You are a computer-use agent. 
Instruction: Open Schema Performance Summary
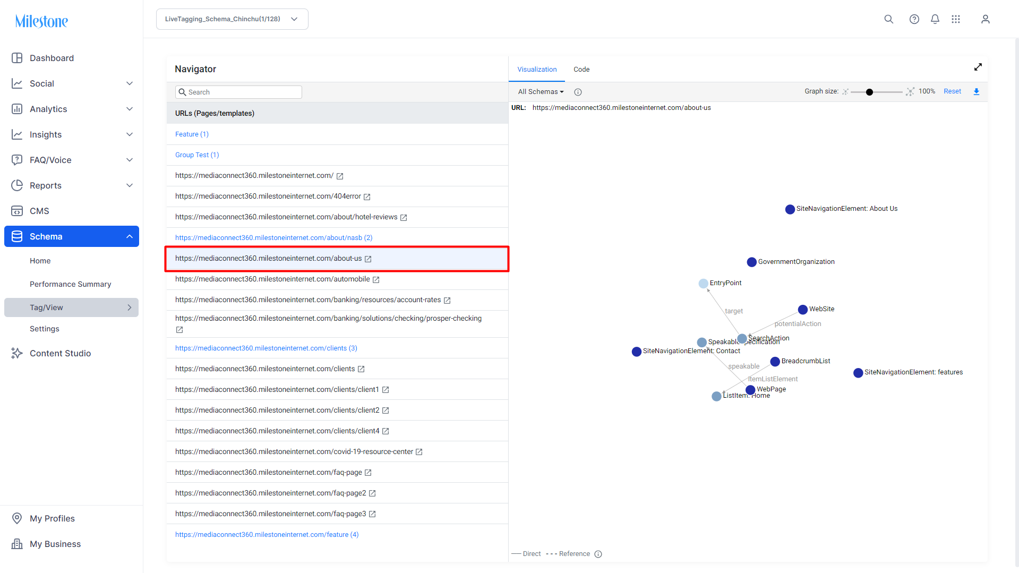71,284
